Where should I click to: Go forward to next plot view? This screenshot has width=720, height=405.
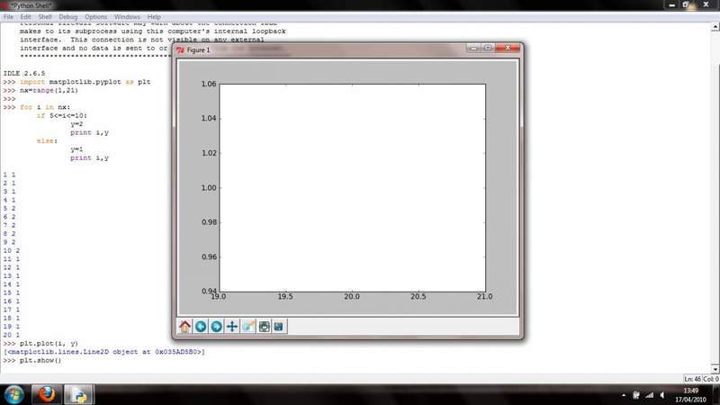tap(216, 326)
